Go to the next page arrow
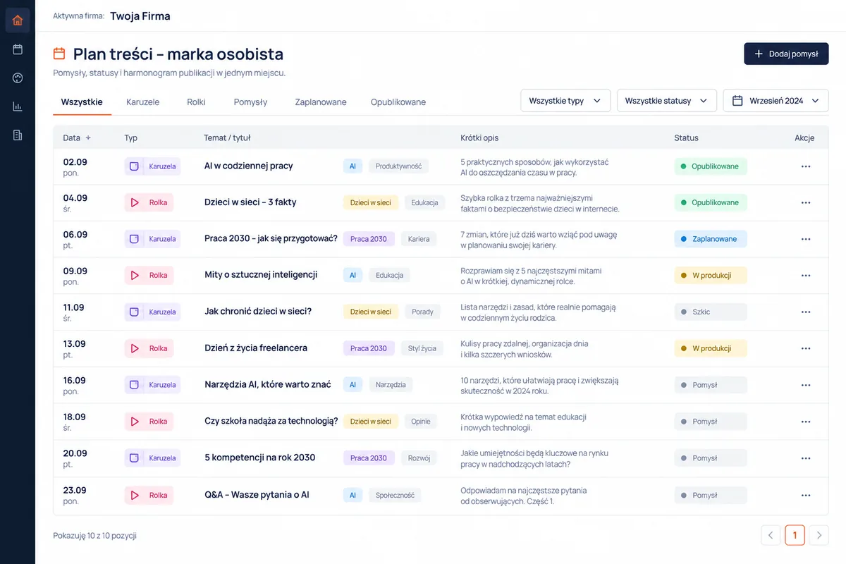Image resolution: width=846 pixels, height=564 pixels. 819,535
